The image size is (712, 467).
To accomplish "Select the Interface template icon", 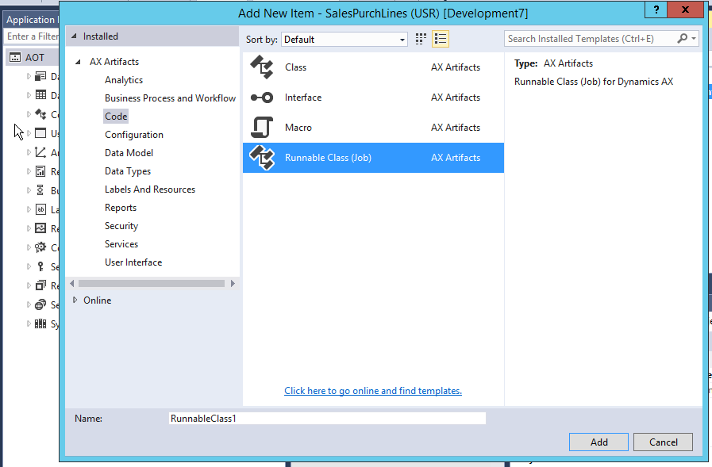I will coord(262,97).
